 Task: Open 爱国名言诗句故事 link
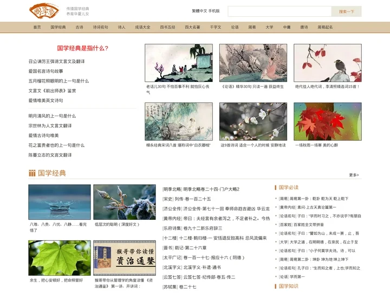pyautogui.click(x=45, y=71)
